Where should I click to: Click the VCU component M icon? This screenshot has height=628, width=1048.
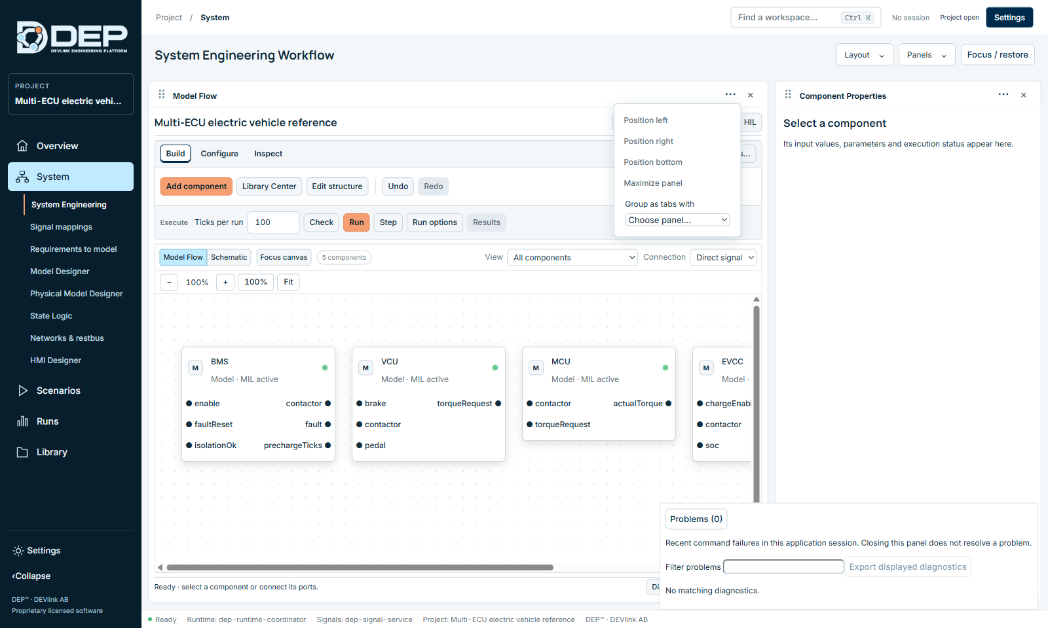(x=365, y=368)
